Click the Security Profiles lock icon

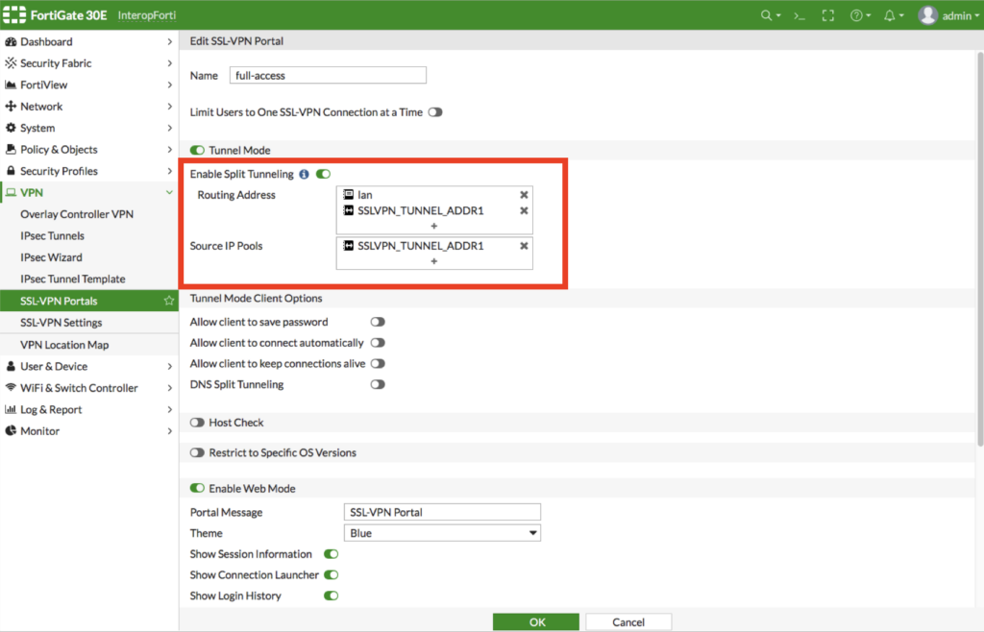[11, 171]
